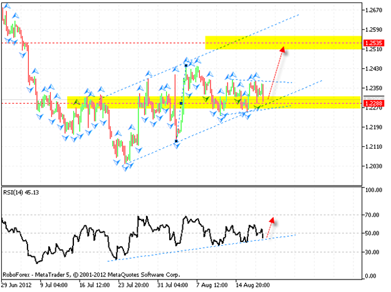Click the 1.2190 price axis label
This screenshot has height=292, width=391.
click(x=373, y=127)
